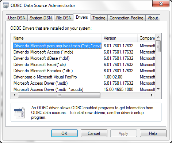Click the horizontal scrollbar thumb
172x143 pixels.
(59, 95)
